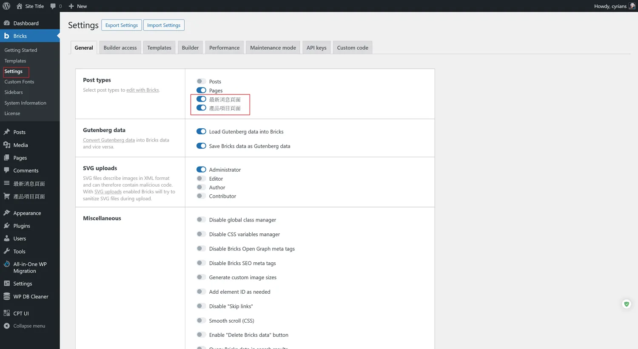Enable SVG uploads for Editor role
The image size is (638, 349).
pyautogui.click(x=201, y=179)
